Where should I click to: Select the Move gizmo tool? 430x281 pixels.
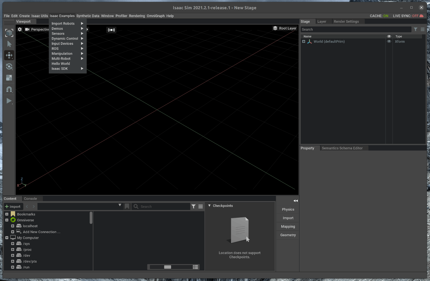9,55
